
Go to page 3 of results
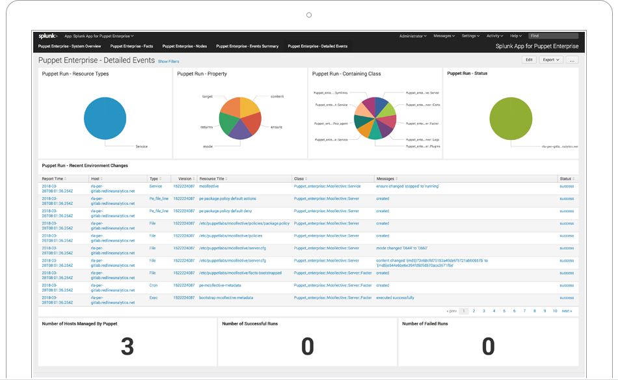pos(484,311)
